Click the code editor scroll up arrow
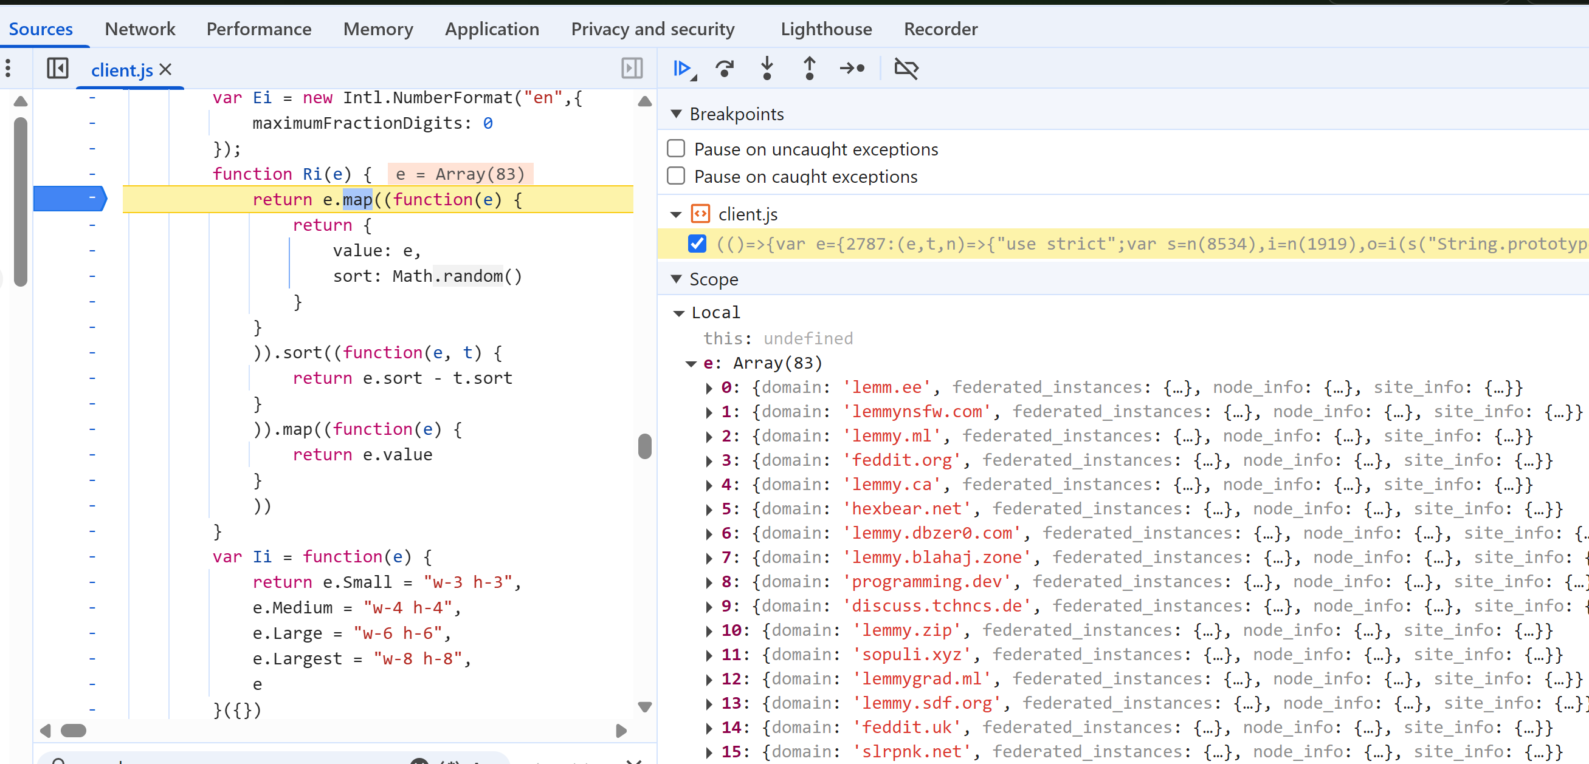Viewport: 1589px width, 764px height. [644, 101]
